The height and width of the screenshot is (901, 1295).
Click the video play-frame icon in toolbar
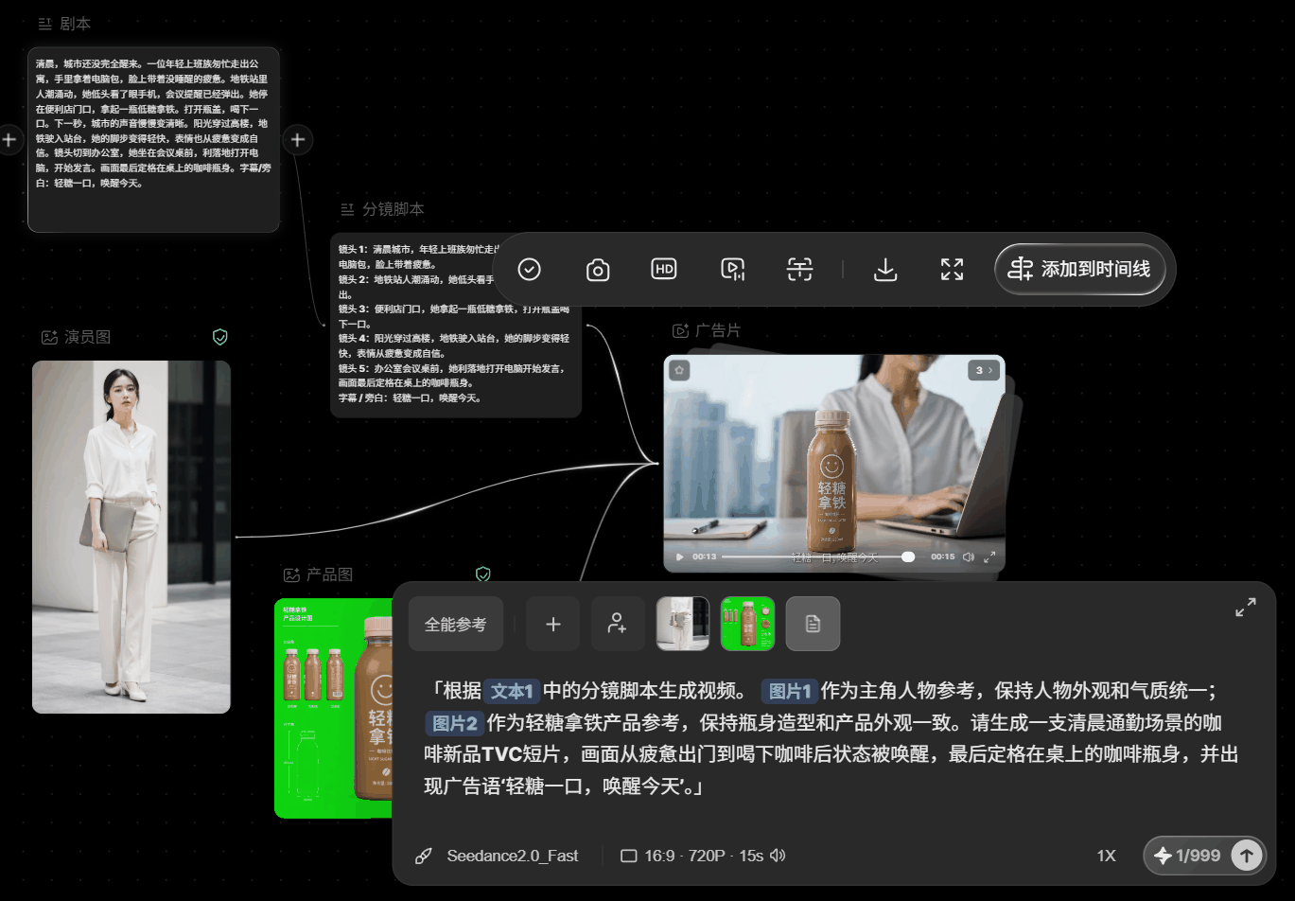pyautogui.click(x=733, y=270)
